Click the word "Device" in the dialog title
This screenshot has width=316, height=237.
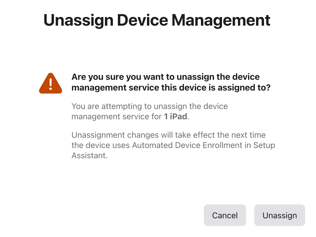coord(143,20)
